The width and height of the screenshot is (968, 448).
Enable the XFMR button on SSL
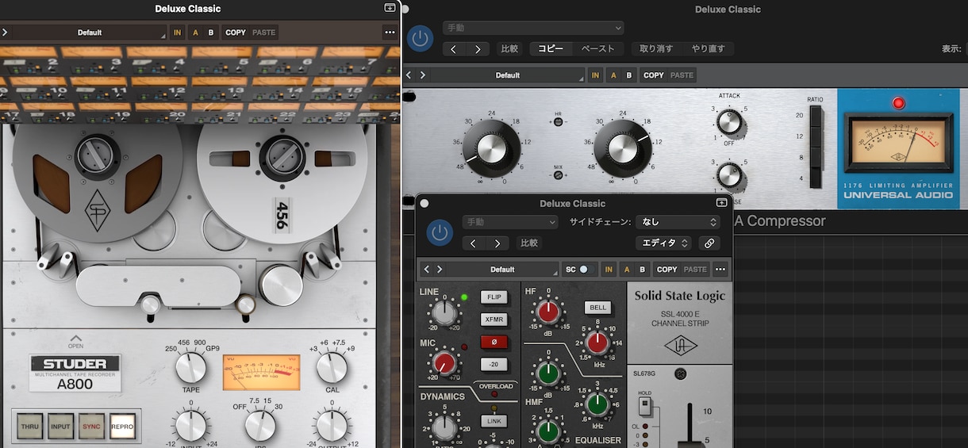click(494, 320)
